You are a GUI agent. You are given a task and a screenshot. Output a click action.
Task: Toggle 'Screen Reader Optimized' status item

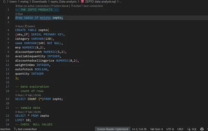point(113,129)
